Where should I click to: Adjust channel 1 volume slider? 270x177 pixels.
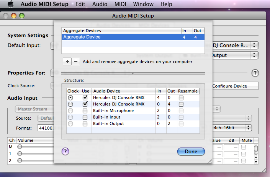[x=20, y=153]
